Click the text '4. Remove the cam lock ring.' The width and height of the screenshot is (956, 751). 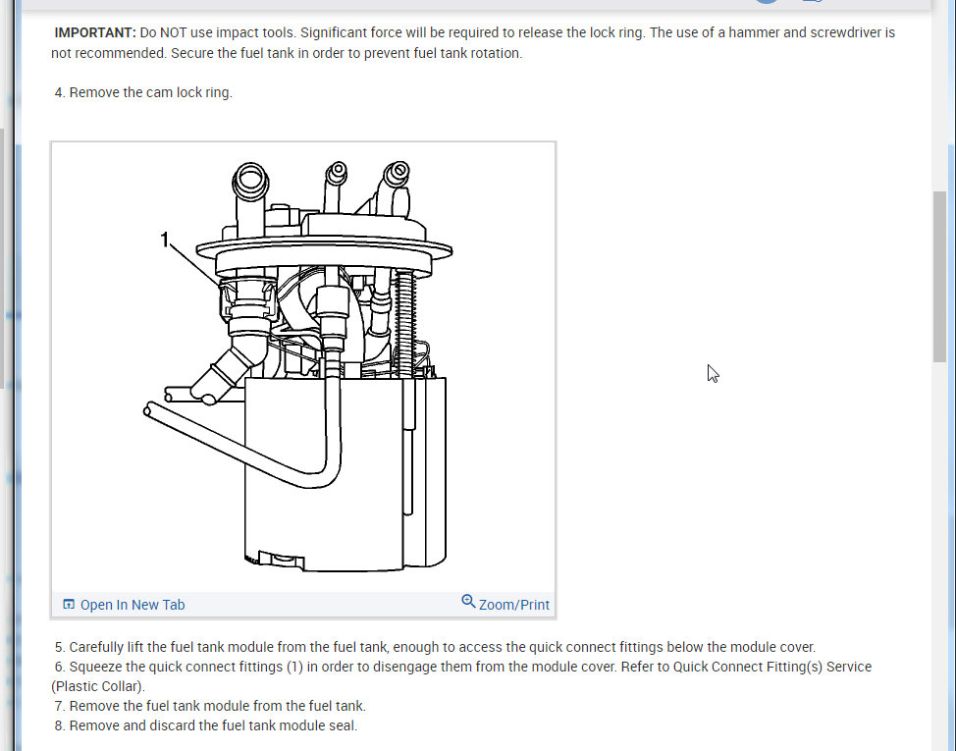[x=143, y=92]
